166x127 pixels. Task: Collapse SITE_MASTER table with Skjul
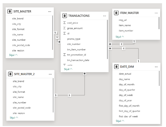[x=13, y=55]
